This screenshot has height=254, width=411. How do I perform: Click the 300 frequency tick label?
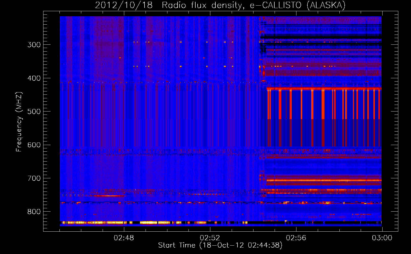point(34,45)
